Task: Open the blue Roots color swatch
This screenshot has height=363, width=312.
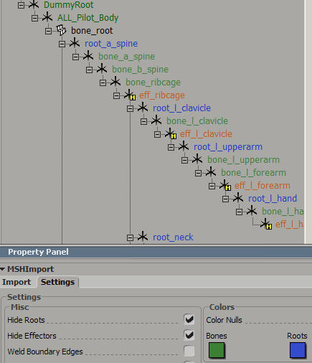Action: coord(298,350)
